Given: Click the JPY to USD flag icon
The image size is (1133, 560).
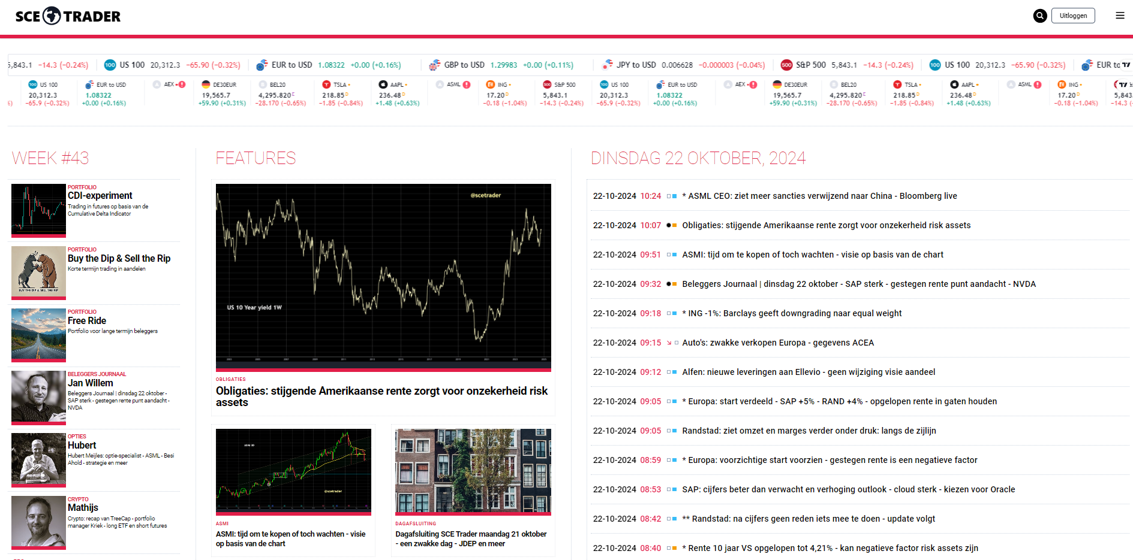Looking at the screenshot, I should [x=608, y=65].
